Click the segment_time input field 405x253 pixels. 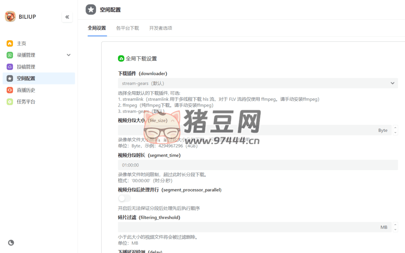click(257, 165)
